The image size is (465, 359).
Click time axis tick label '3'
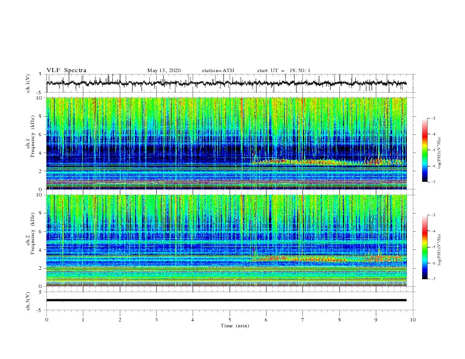[x=156, y=320]
